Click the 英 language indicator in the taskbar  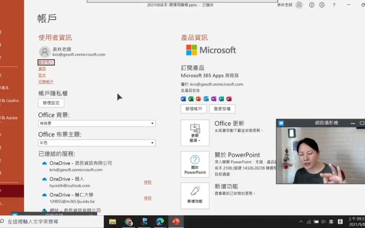pos(331,221)
